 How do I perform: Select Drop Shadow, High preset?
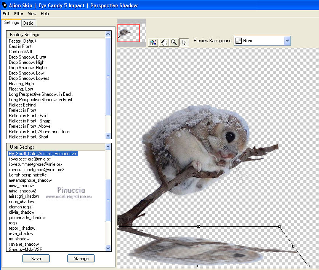[x=27, y=62]
